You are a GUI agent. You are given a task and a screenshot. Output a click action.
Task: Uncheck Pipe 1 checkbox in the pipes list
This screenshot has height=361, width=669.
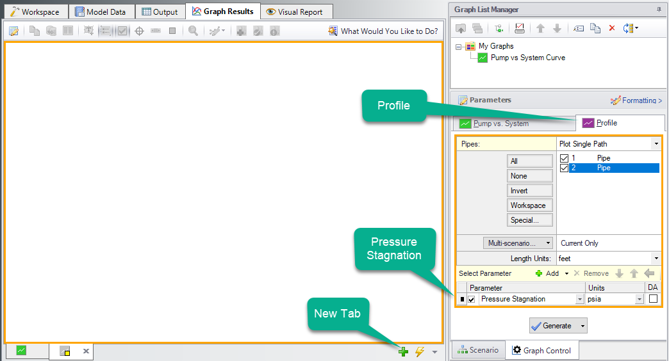(x=564, y=158)
